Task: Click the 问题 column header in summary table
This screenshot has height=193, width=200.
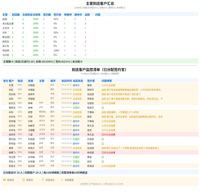Action: pos(98,15)
